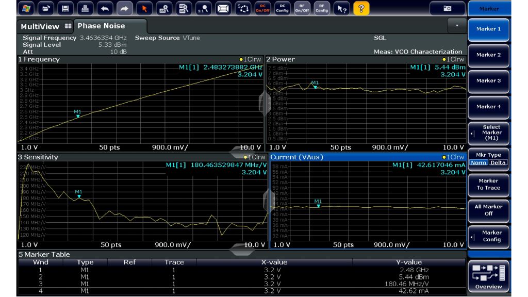Click the Undo arrow icon
The height and width of the screenshot is (297, 528).
point(104,8)
